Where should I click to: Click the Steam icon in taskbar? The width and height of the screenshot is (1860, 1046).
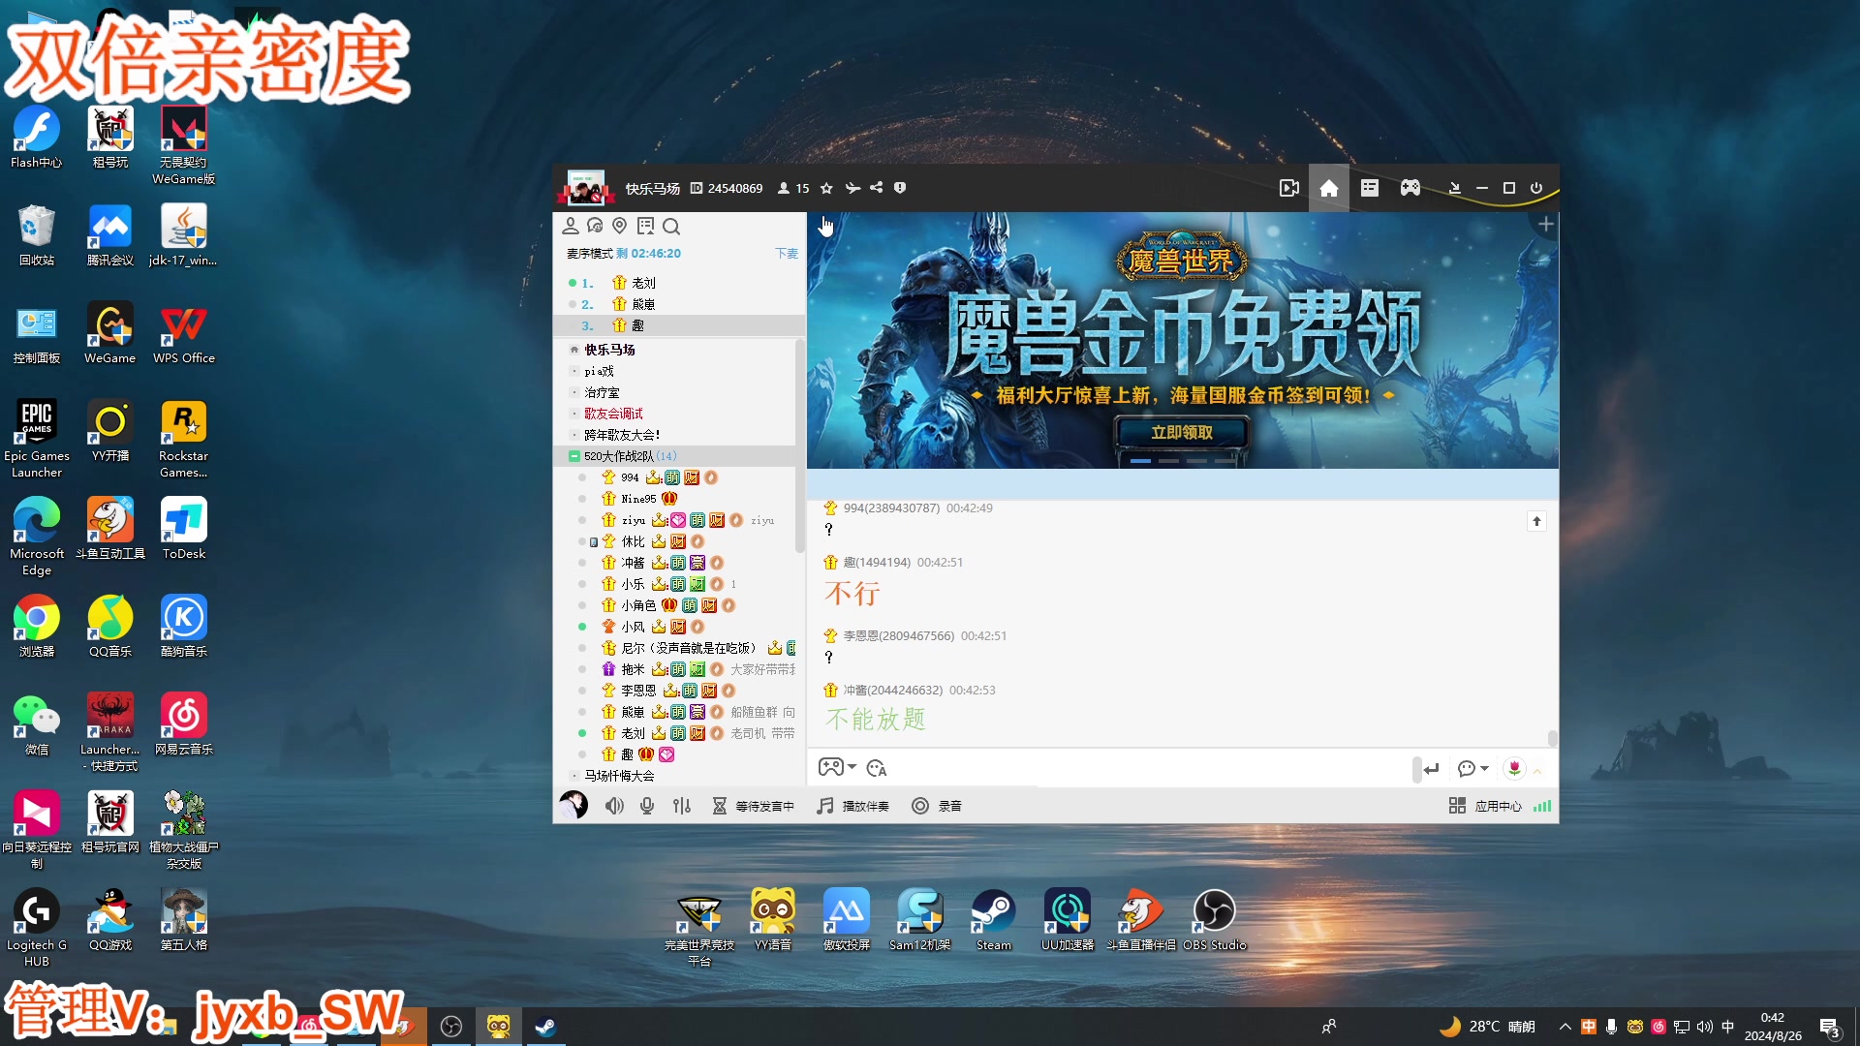(545, 1027)
